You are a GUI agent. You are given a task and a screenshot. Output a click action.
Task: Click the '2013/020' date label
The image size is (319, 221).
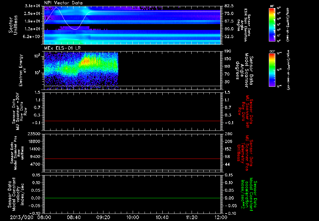[22, 217]
